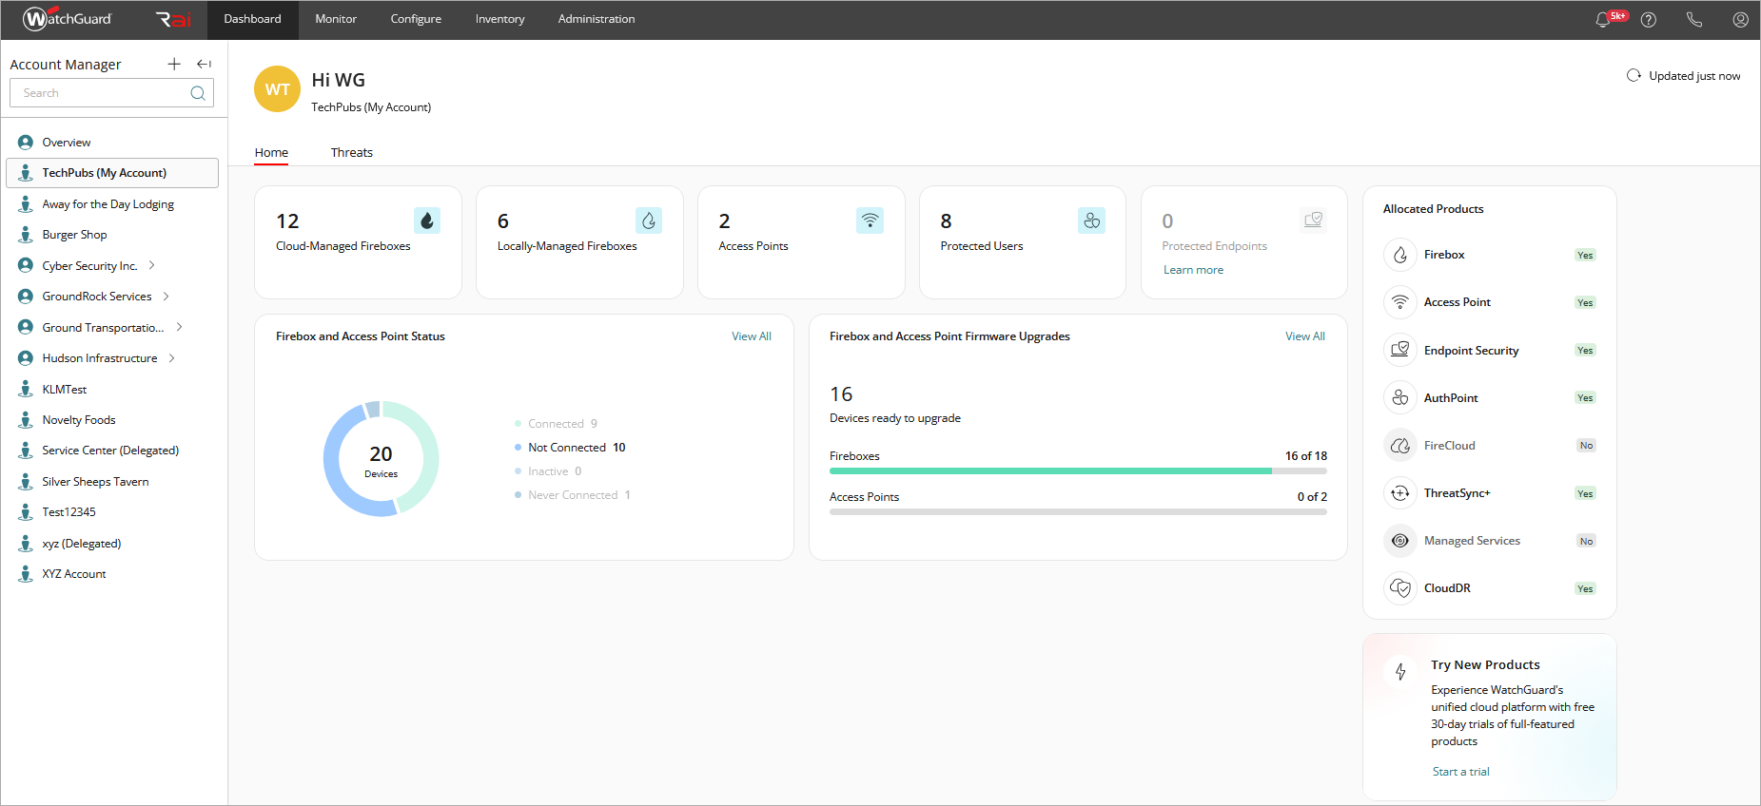Click View All in Firebox and Access Point Status

coord(751,336)
